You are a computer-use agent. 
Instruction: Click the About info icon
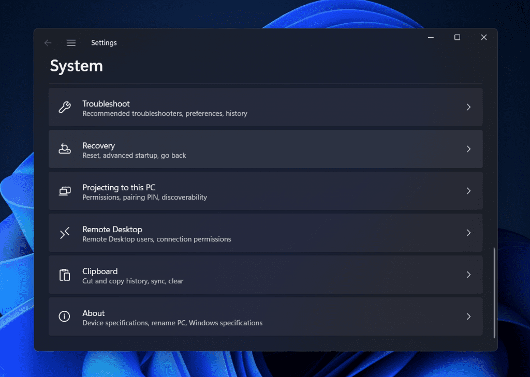(64, 316)
